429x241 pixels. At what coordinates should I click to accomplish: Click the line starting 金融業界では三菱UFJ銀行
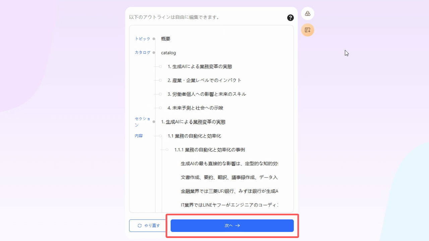229,191
